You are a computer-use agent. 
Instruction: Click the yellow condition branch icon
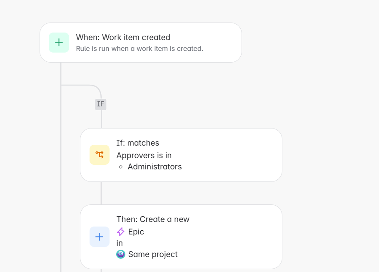(100, 155)
